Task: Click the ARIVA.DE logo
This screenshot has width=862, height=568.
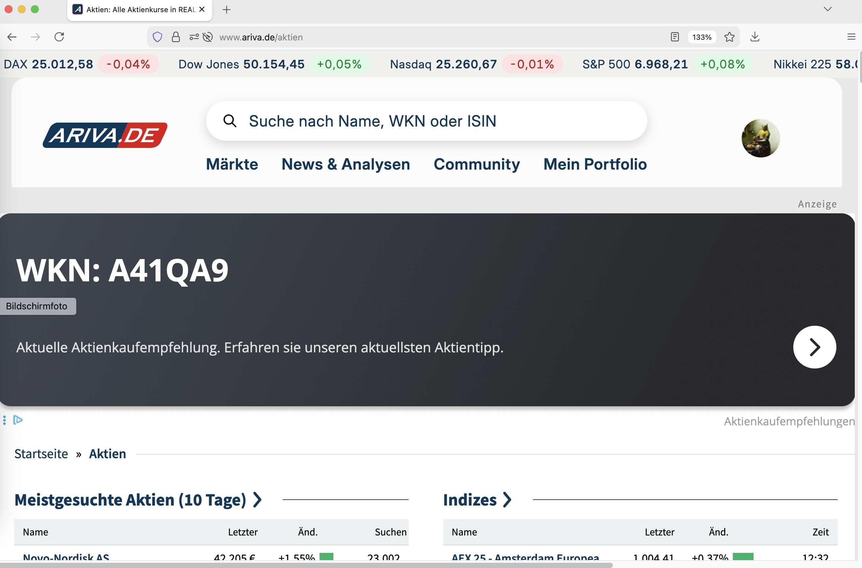Action: pyautogui.click(x=105, y=135)
